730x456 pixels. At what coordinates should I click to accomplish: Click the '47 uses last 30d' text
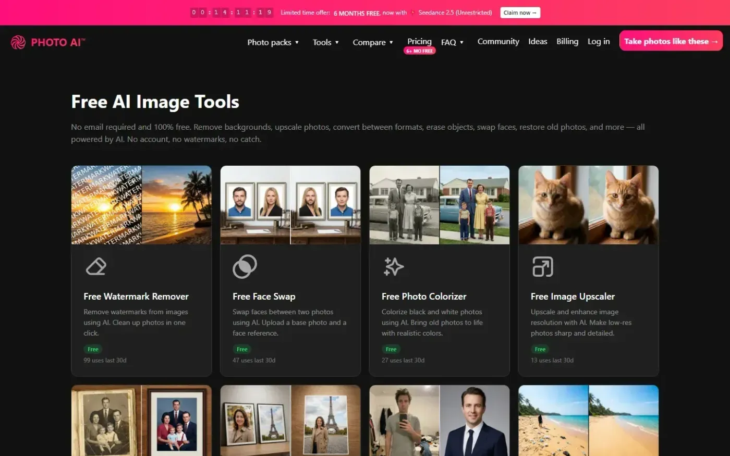click(x=254, y=360)
